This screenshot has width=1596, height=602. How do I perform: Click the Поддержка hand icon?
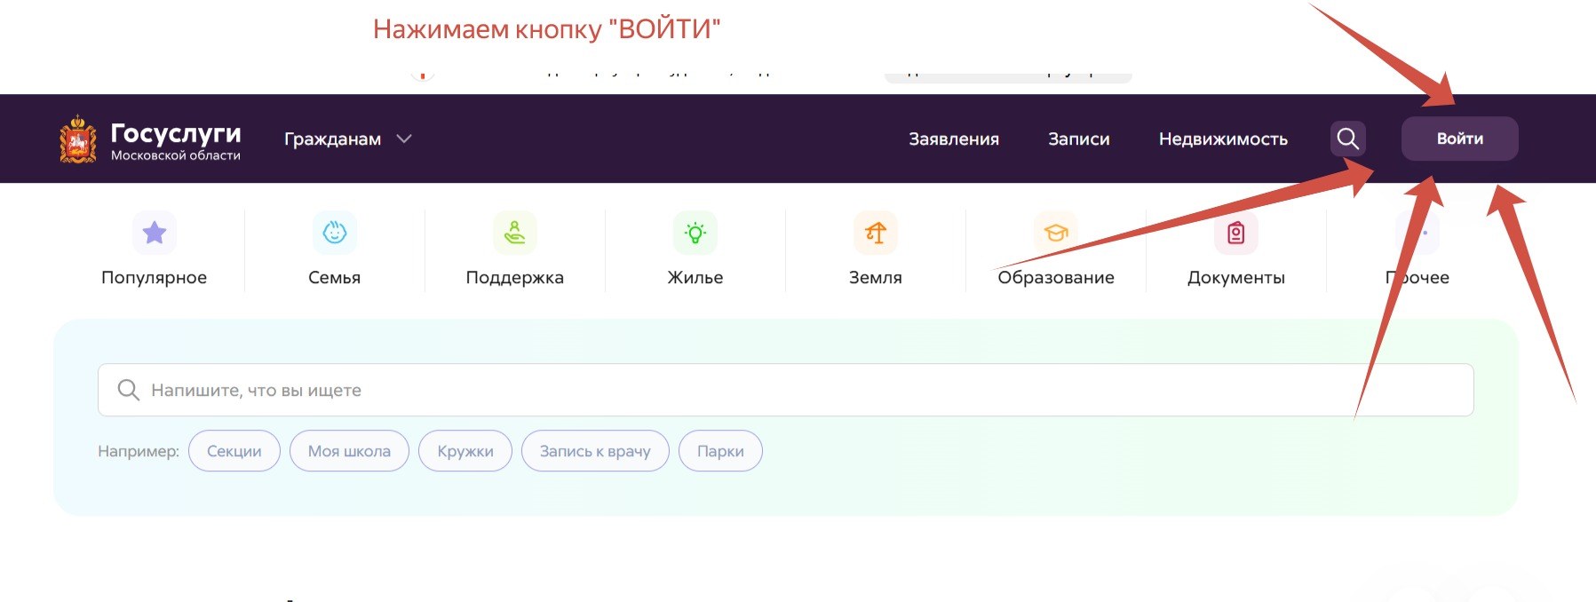tap(515, 233)
